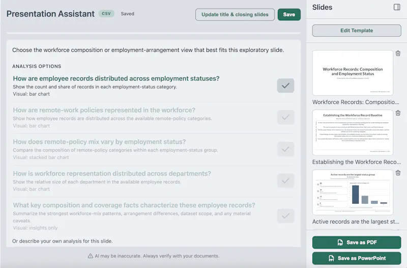
Task: Select the employment statuses question heading
Action: [x=117, y=78]
